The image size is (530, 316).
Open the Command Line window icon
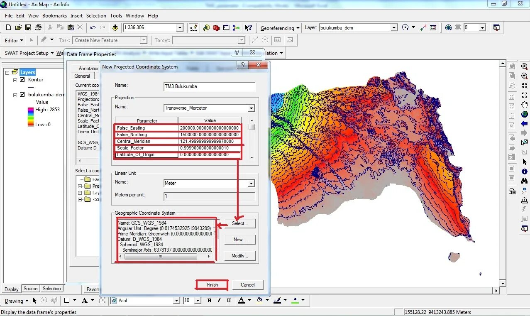(226, 28)
